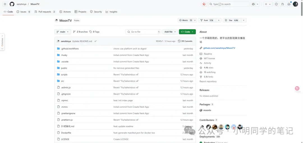The image size is (303, 143).
Task: Open the issues icon in the top bar
Action: click(276, 4)
